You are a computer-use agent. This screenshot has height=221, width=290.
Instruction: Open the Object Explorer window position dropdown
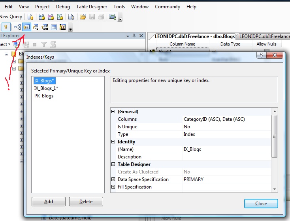tap(128, 36)
